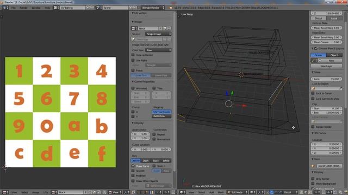This screenshot has height=195, width=348.
Task: Open the Edit Mode dropdown
Action: 237,192
